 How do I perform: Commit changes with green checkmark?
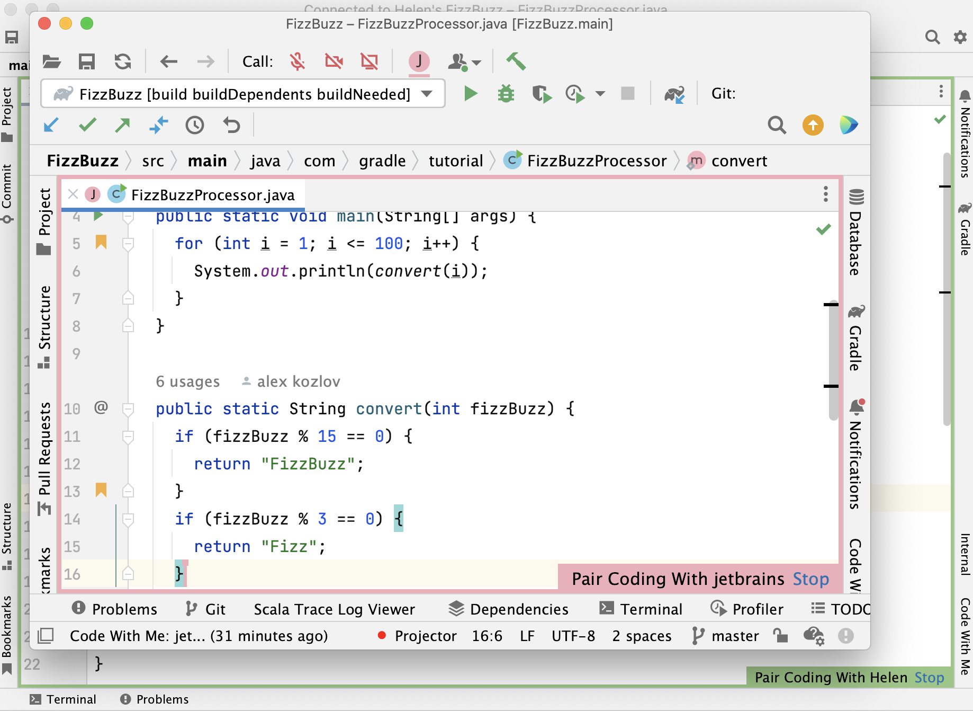tap(87, 125)
